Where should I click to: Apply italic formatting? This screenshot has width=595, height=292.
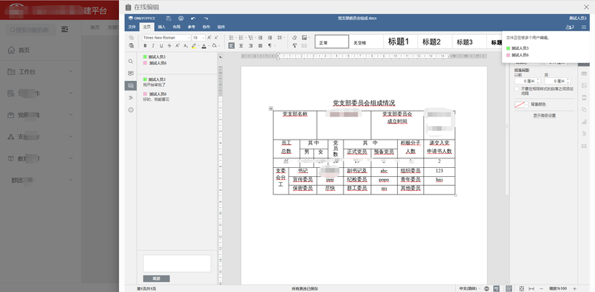click(x=153, y=46)
